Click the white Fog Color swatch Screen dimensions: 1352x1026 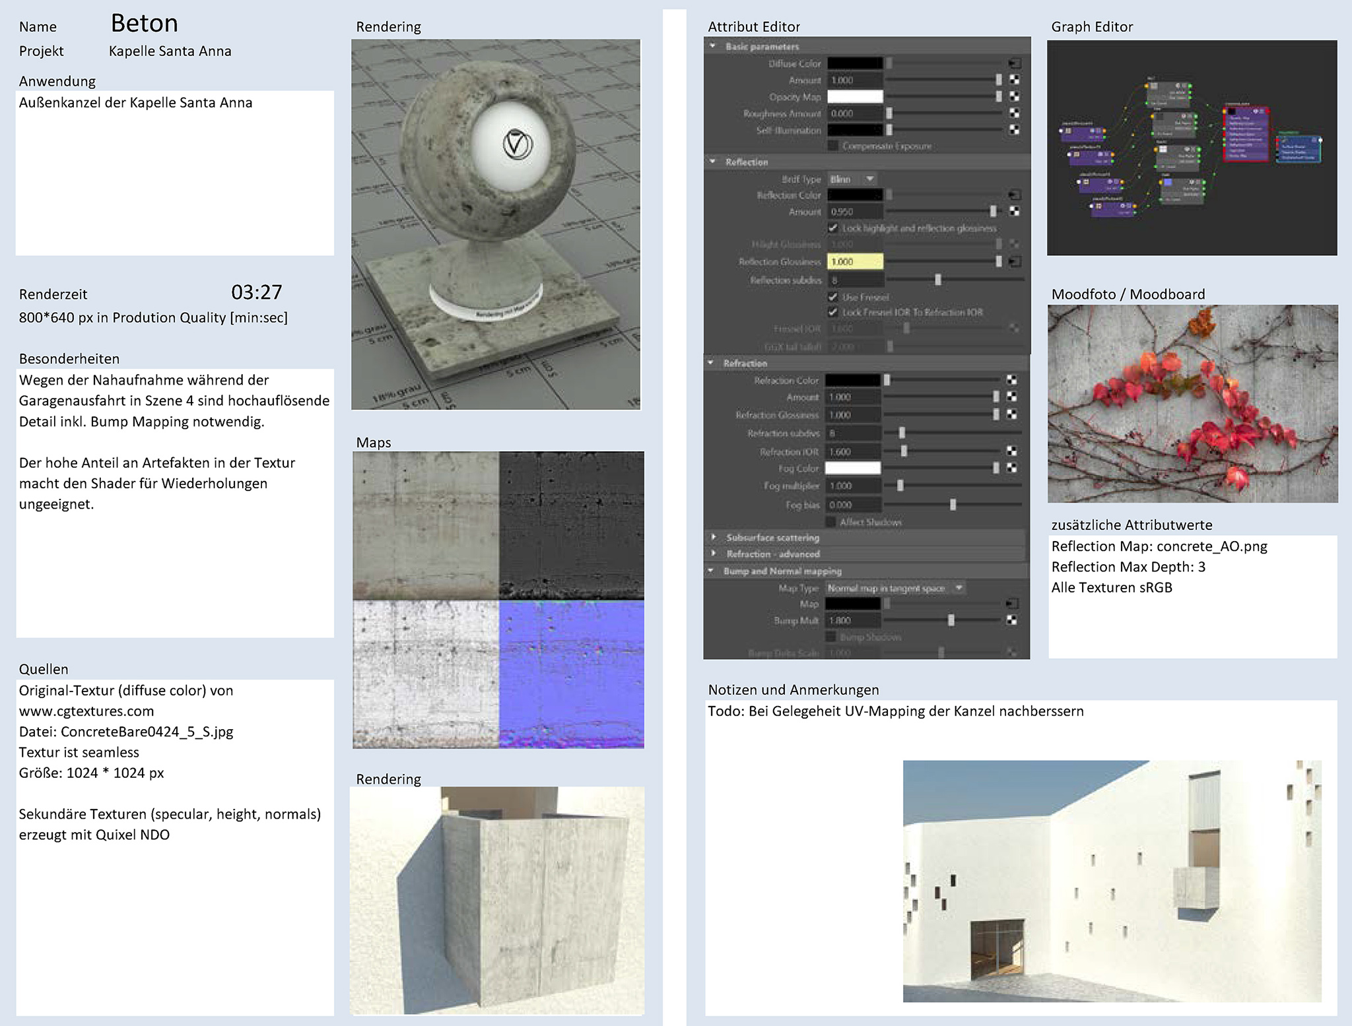[853, 468]
